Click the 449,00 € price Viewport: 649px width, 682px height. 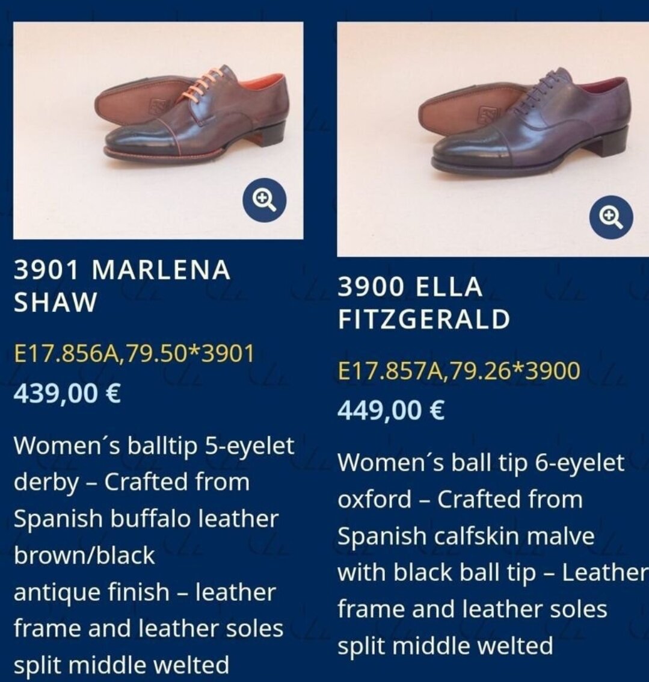click(391, 410)
